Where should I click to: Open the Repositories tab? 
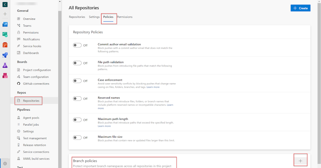77,17
